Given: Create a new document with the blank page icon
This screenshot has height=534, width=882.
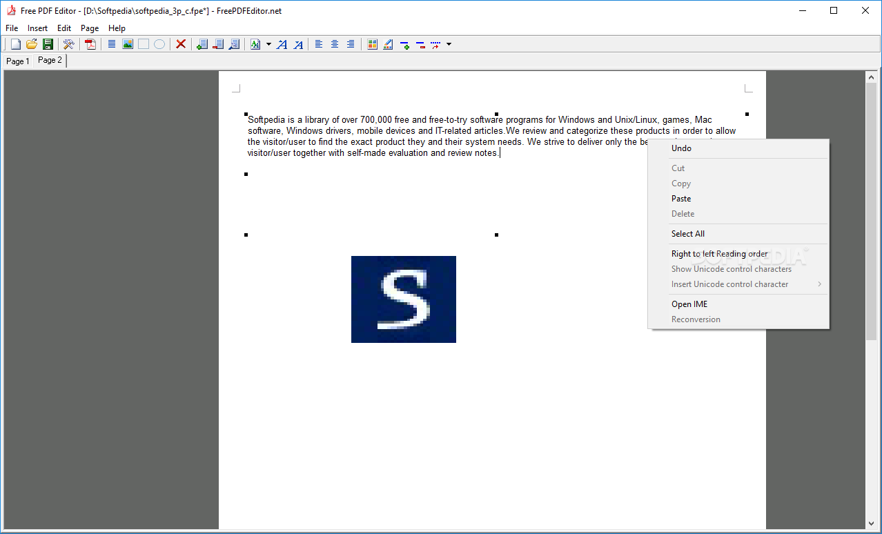Looking at the screenshot, I should tap(16, 44).
